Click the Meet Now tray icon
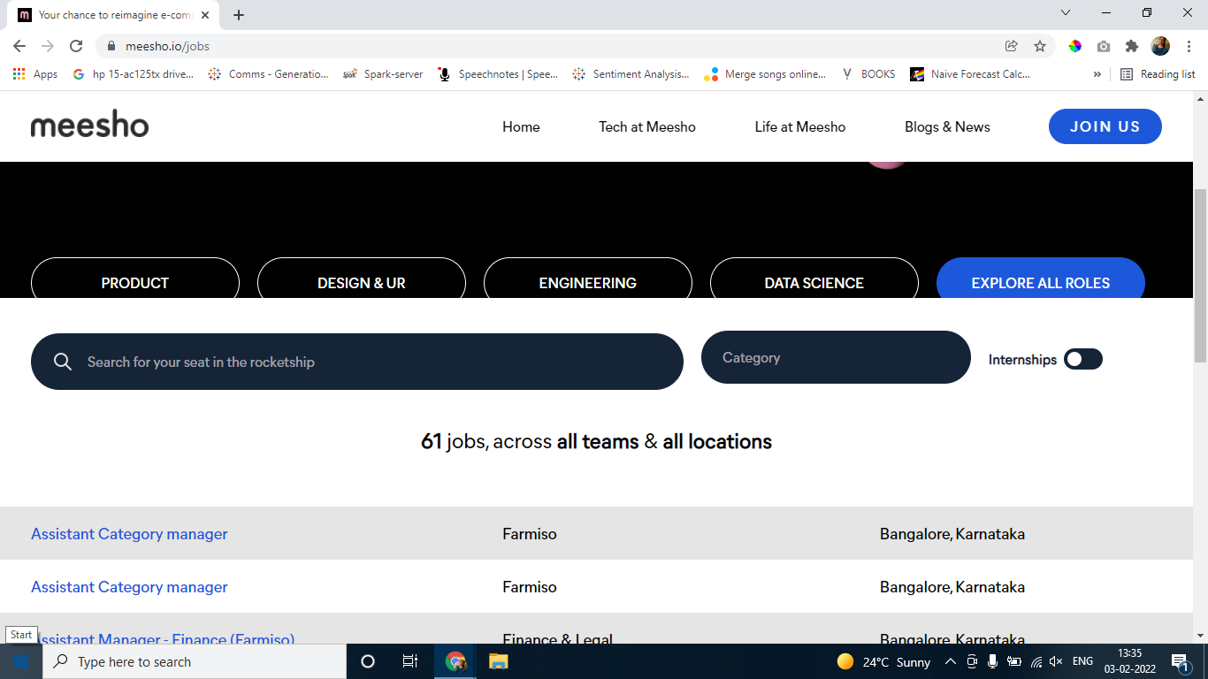The width and height of the screenshot is (1208, 679). pos(972,661)
